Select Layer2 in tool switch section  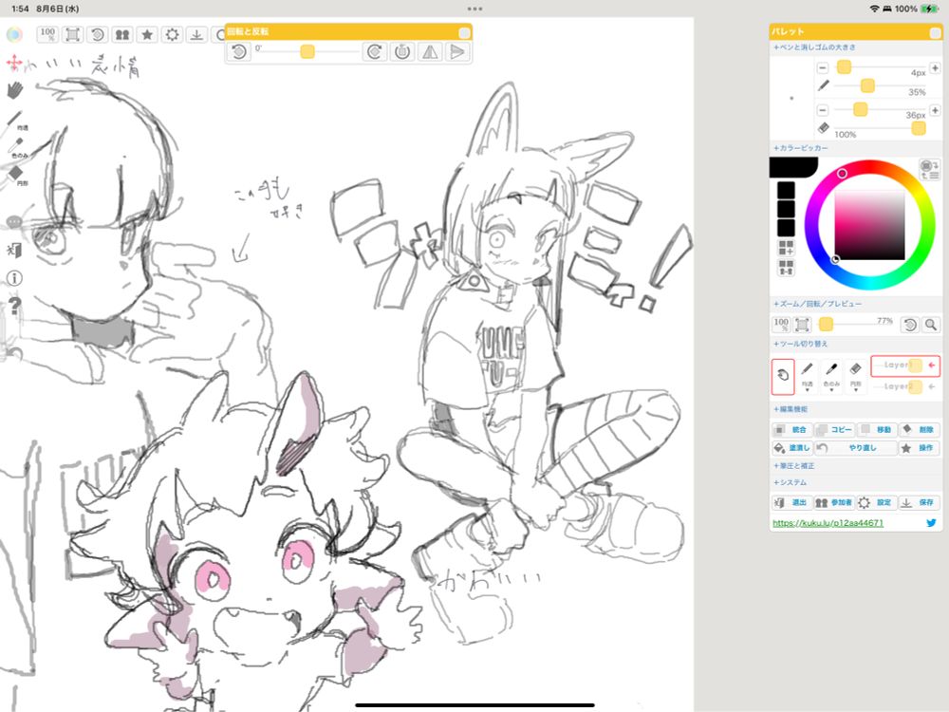click(904, 386)
